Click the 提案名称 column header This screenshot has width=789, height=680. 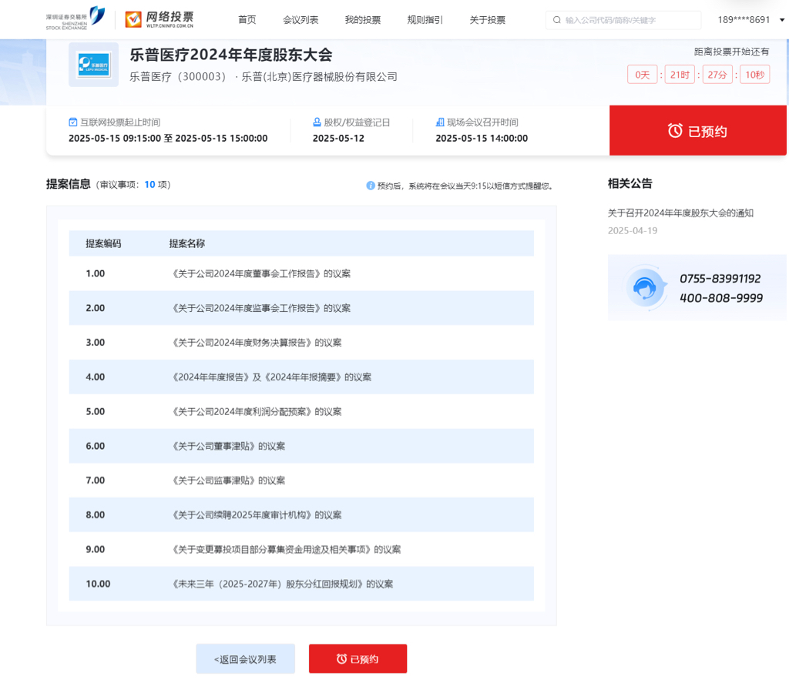pyautogui.click(x=186, y=243)
